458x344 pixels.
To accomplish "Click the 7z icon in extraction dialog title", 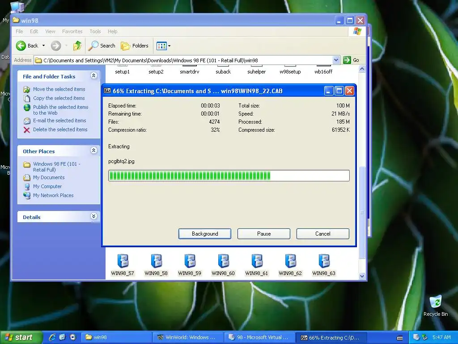I will click(107, 90).
